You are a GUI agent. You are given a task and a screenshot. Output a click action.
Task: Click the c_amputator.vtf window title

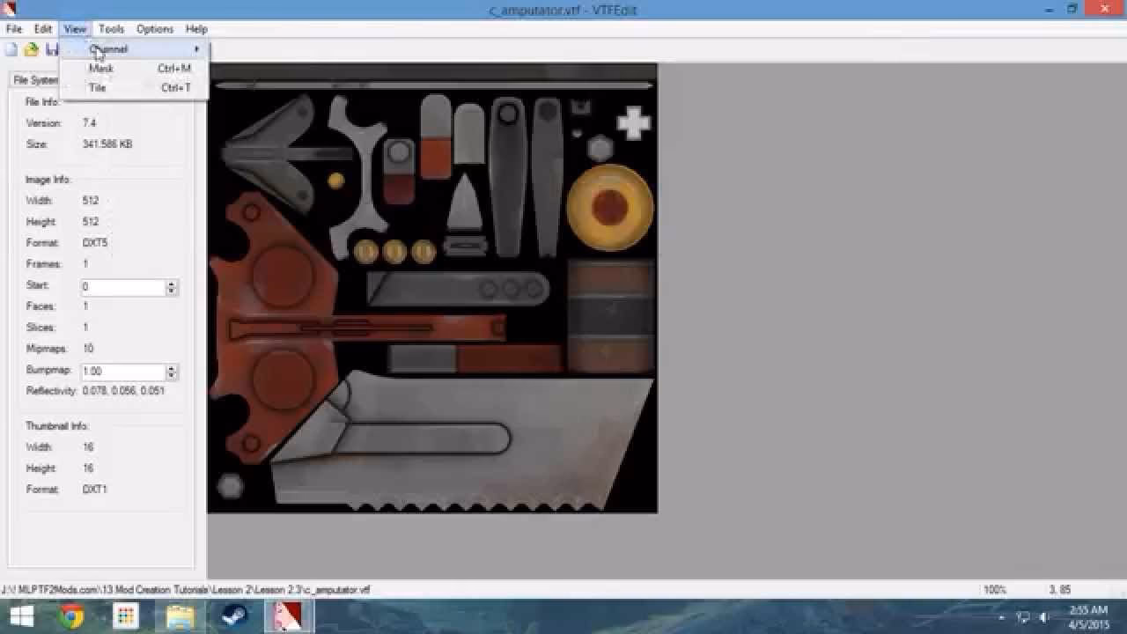coord(563,11)
